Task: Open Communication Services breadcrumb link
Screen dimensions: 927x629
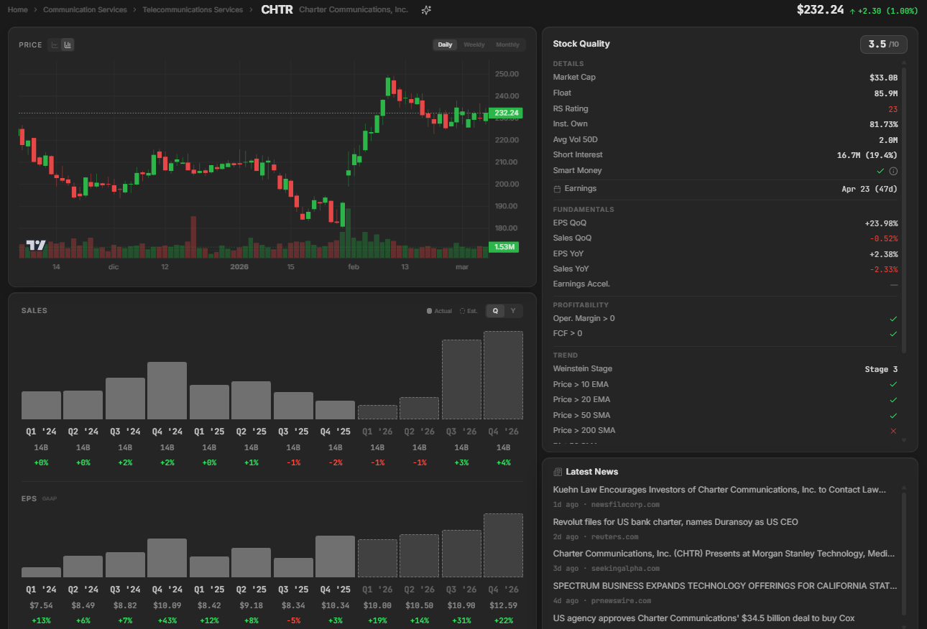Action: (x=85, y=10)
